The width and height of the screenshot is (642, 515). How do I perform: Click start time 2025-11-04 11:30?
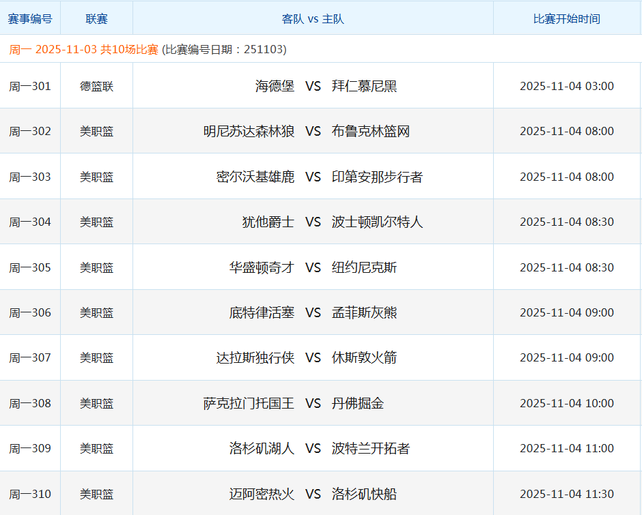[x=566, y=494]
